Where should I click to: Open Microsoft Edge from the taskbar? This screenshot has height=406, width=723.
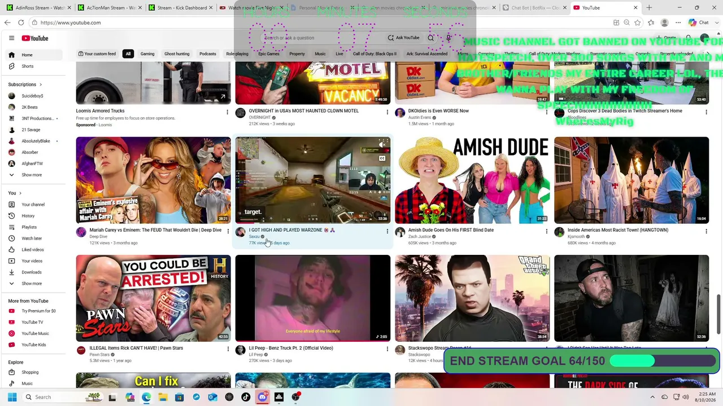(146, 397)
